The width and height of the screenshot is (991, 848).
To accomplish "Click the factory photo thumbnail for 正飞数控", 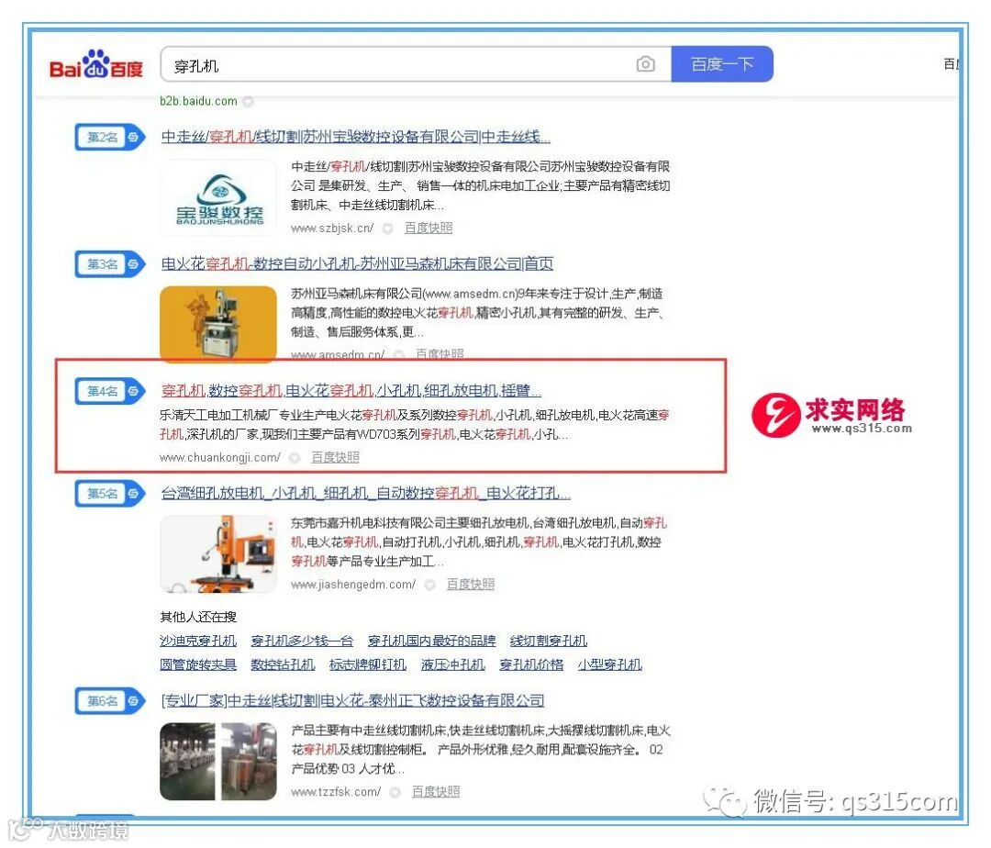I will pyautogui.click(x=218, y=762).
